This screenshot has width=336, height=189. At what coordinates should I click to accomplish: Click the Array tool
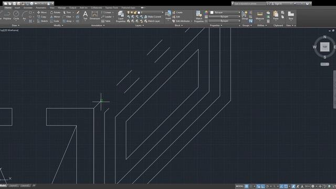tap(67, 21)
